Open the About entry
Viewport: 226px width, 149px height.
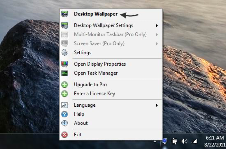[111, 123]
